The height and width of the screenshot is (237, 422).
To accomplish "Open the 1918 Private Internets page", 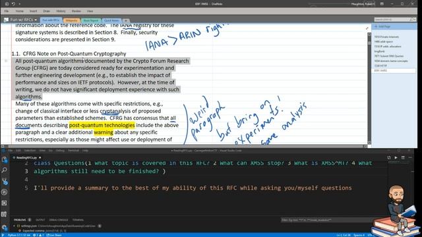I will [x=386, y=37].
